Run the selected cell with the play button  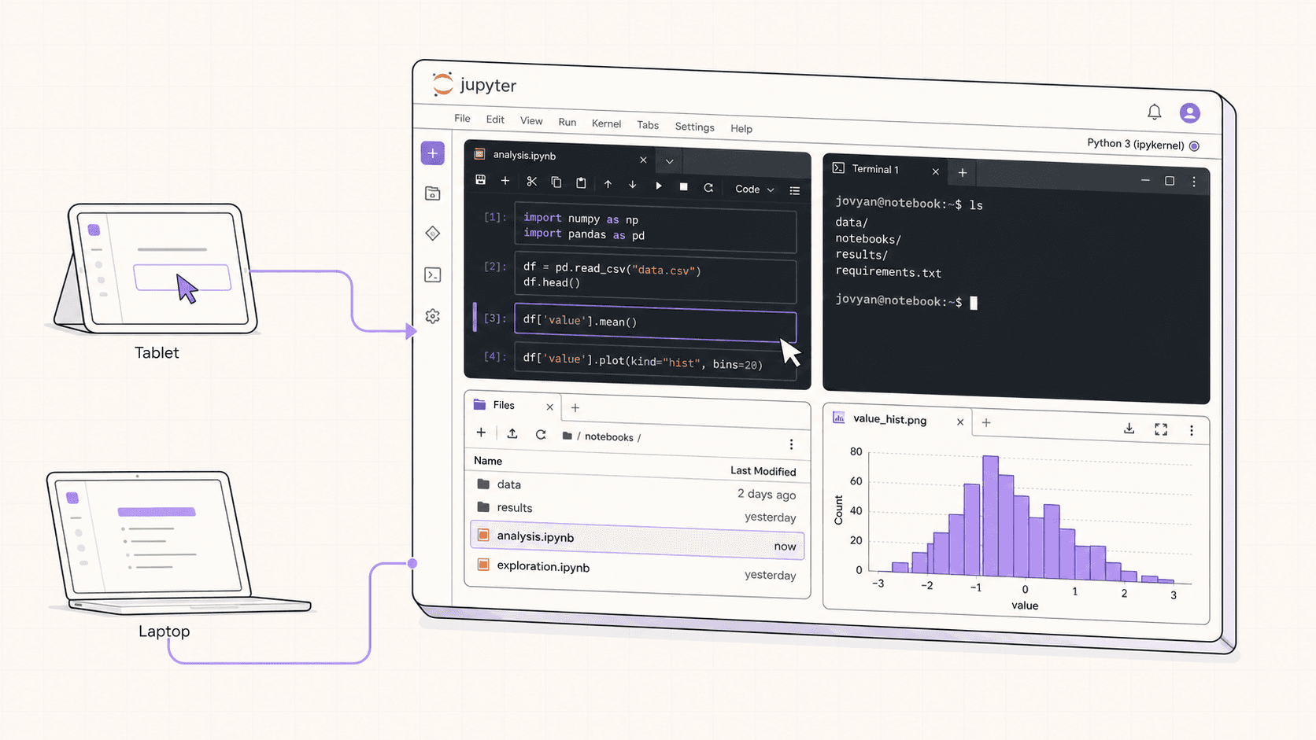(x=659, y=186)
